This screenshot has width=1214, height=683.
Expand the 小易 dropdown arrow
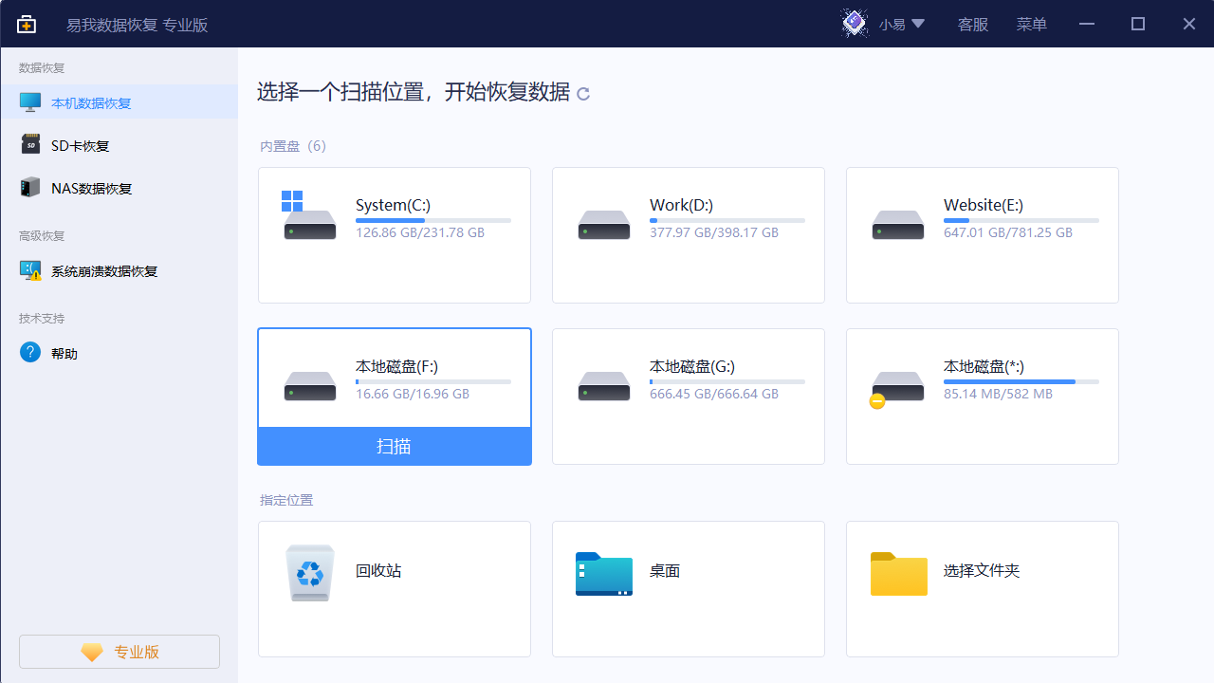pyautogui.click(x=918, y=24)
